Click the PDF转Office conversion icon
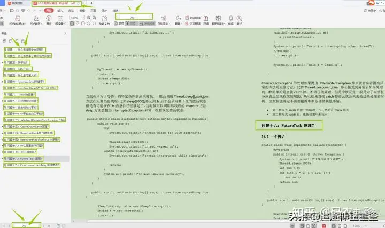385x228 pixels. (x=18, y=19)
